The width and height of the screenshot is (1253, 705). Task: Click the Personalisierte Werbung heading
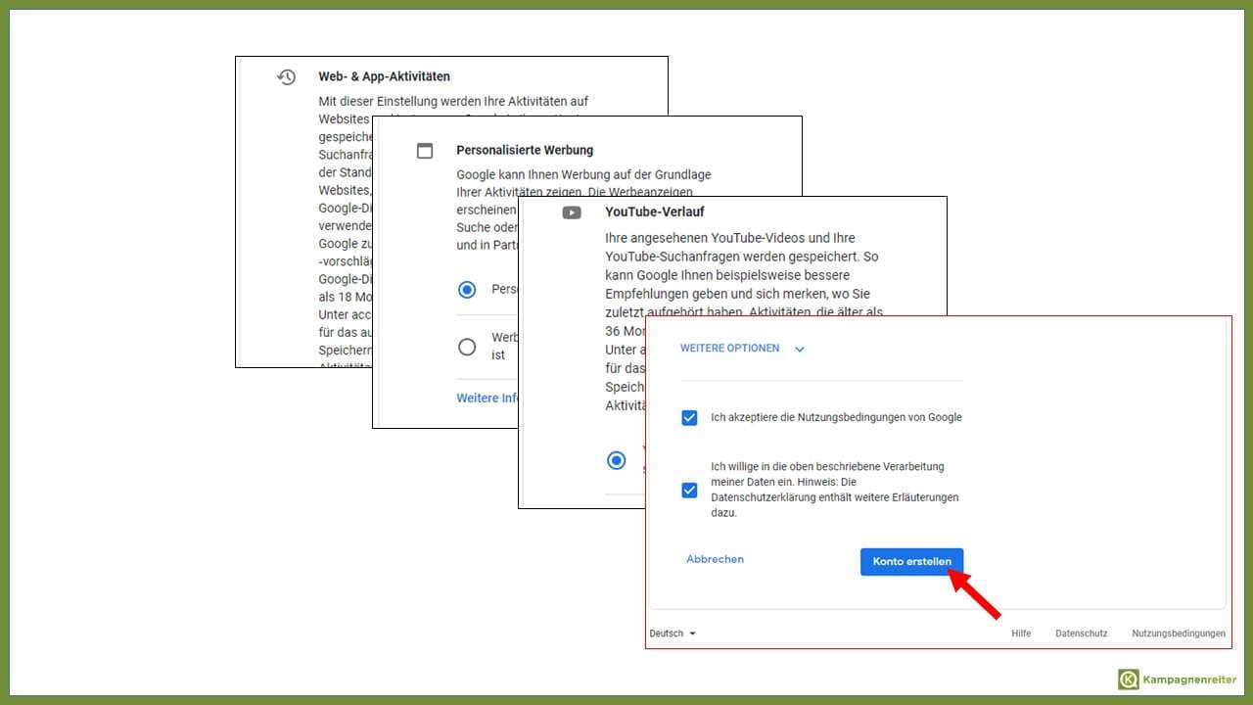(525, 151)
